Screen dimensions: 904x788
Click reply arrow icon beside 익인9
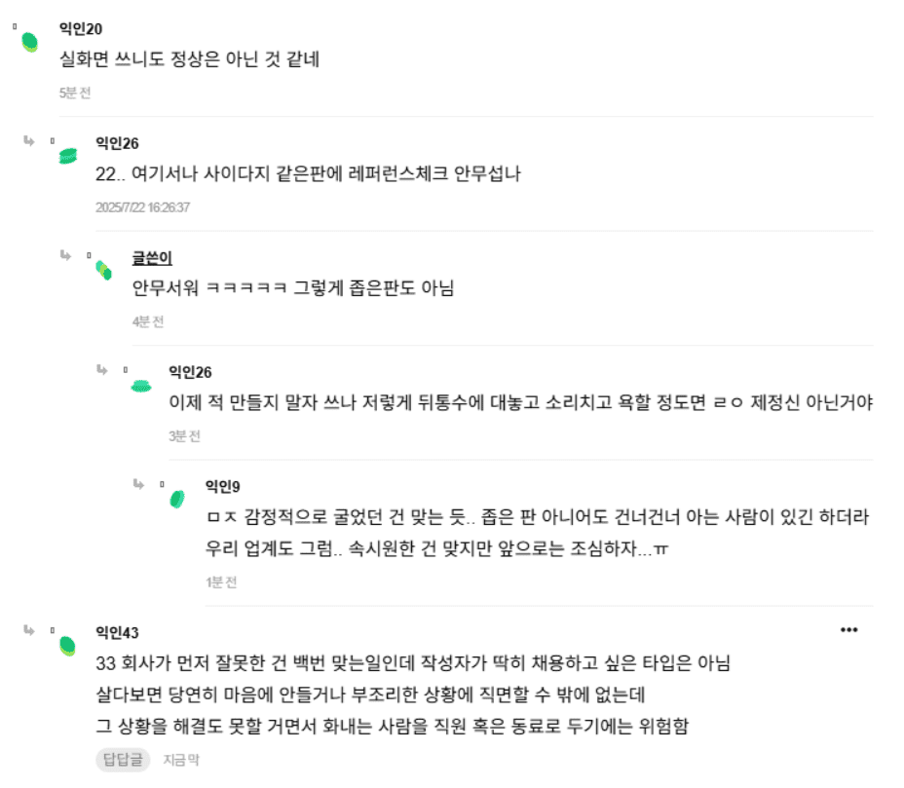click(x=137, y=483)
